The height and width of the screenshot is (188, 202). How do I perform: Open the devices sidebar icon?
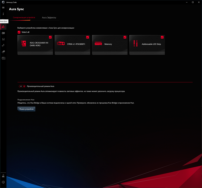[x=3, y=33]
